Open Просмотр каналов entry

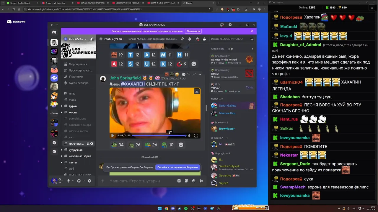pos(79,70)
